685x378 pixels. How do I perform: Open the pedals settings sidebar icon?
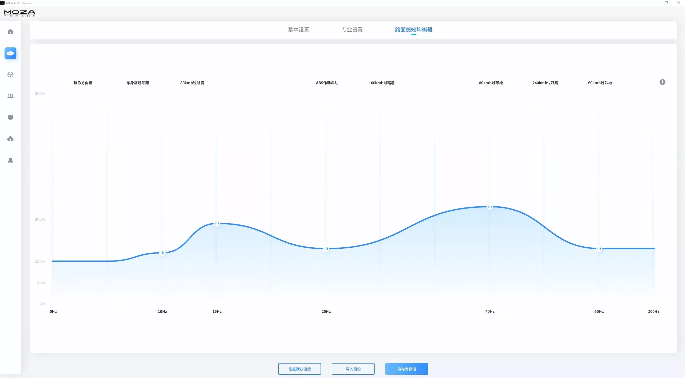[x=10, y=96]
